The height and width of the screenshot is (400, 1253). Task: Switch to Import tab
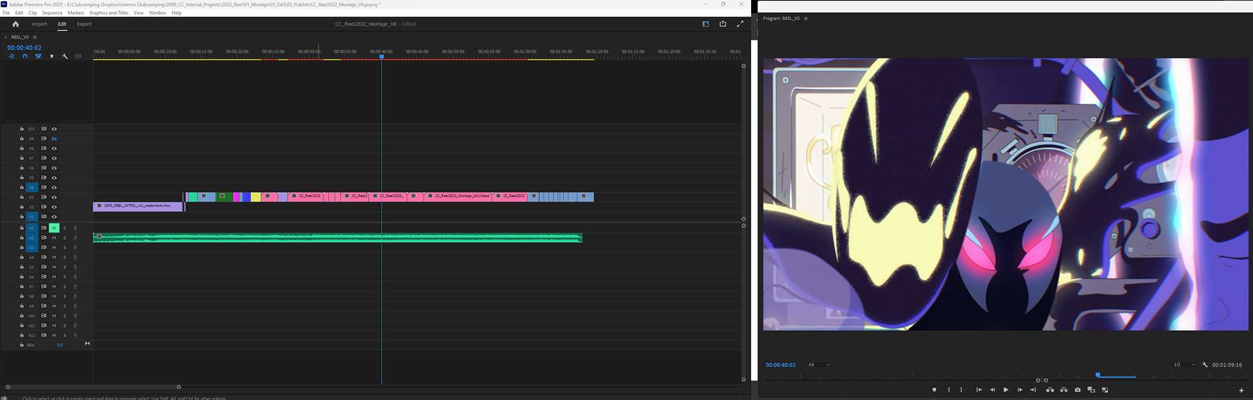tap(39, 24)
